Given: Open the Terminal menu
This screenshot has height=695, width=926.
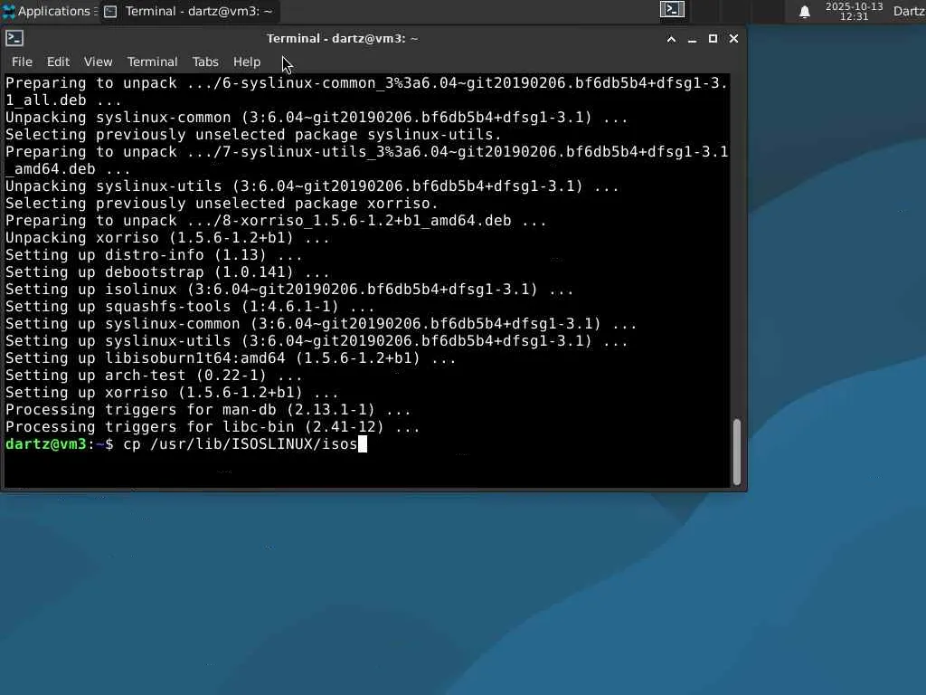Looking at the screenshot, I should click(152, 62).
